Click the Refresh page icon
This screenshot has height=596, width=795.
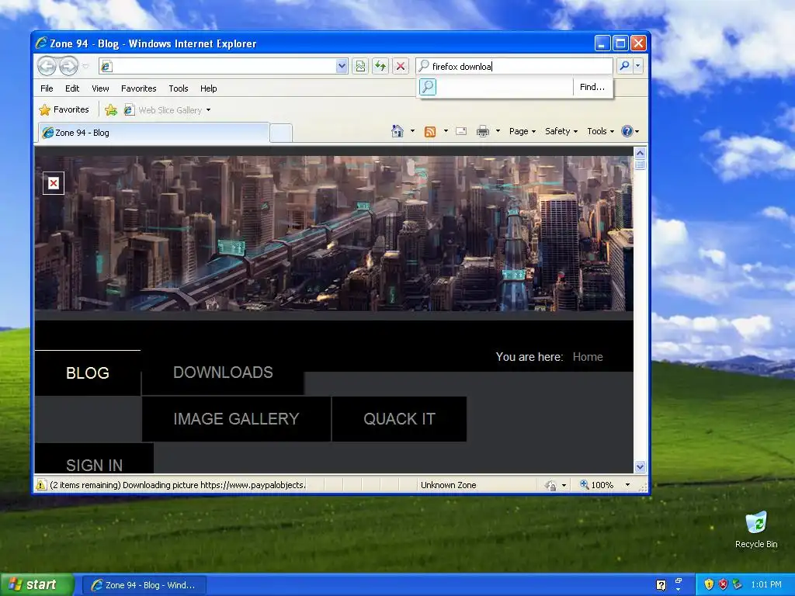[380, 66]
